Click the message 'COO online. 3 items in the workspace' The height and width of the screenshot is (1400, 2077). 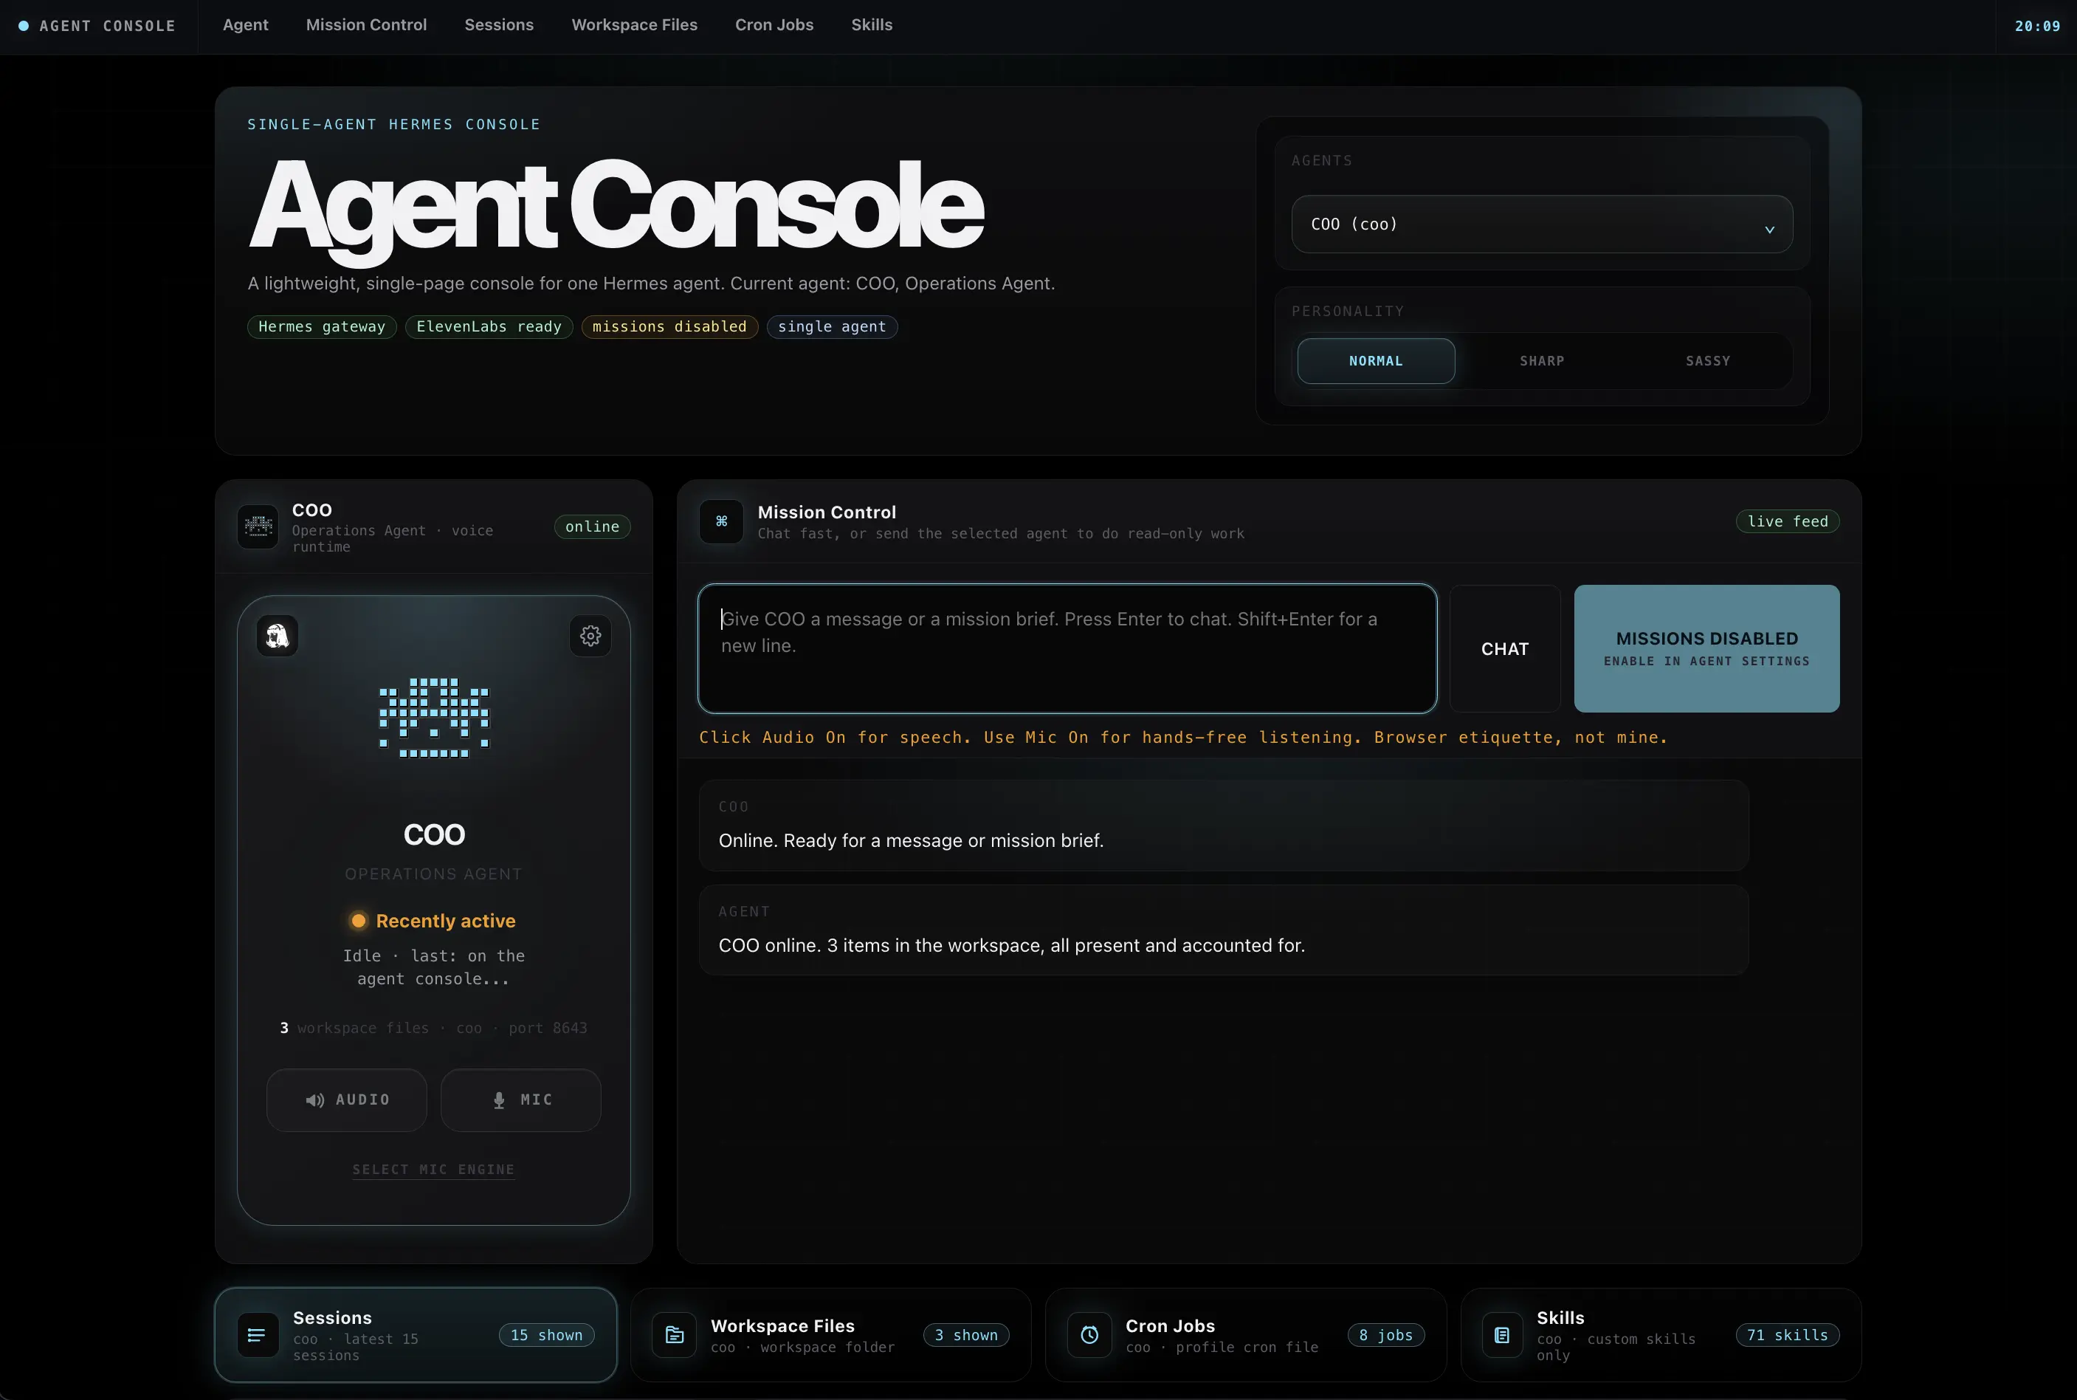point(1012,946)
